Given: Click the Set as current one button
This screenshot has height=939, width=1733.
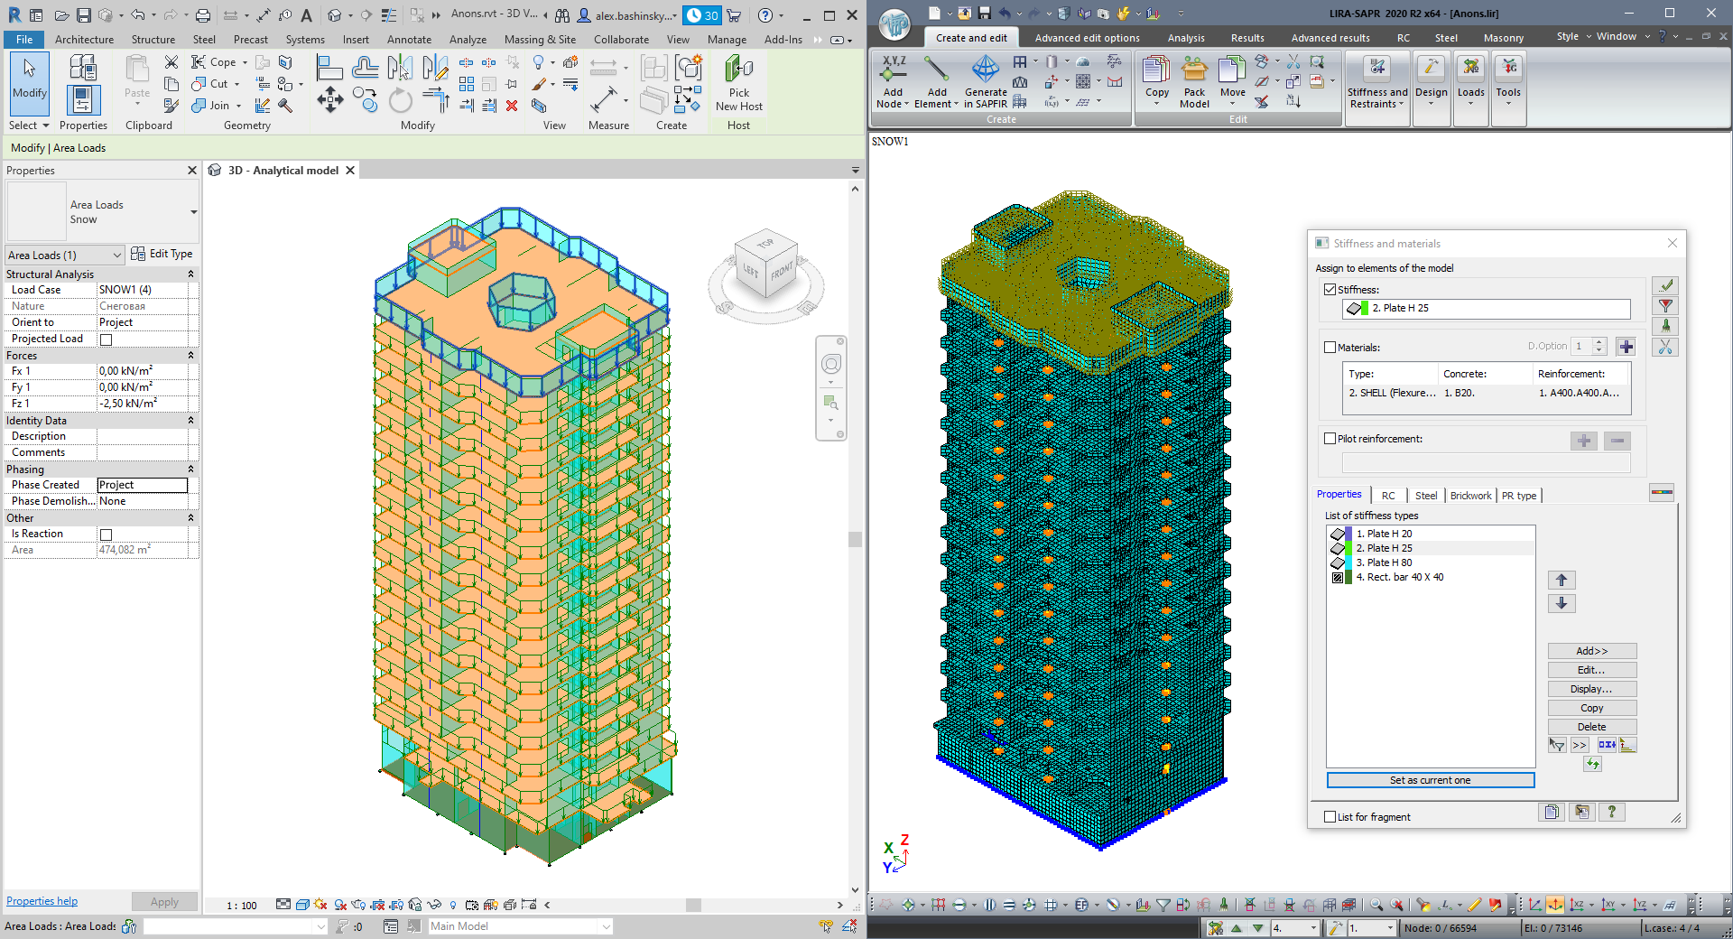Looking at the screenshot, I should 1430,780.
